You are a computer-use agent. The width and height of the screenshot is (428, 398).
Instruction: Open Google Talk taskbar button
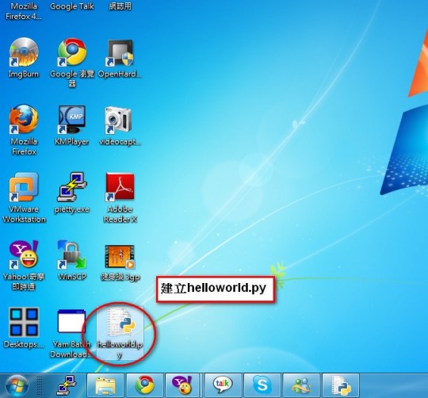tap(223, 385)
